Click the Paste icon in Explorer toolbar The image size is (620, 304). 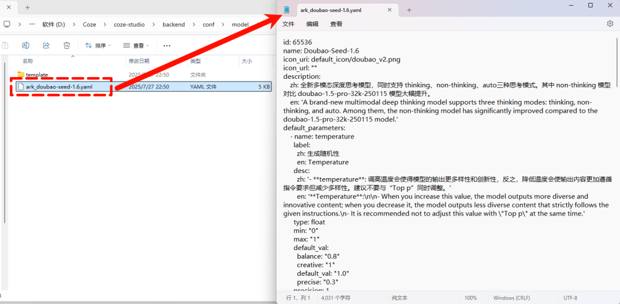coord(5,45)
